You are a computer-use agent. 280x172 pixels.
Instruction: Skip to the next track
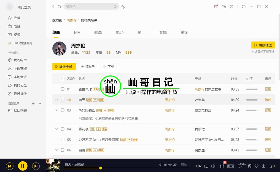pyautogui.click(x=36, y=166)
